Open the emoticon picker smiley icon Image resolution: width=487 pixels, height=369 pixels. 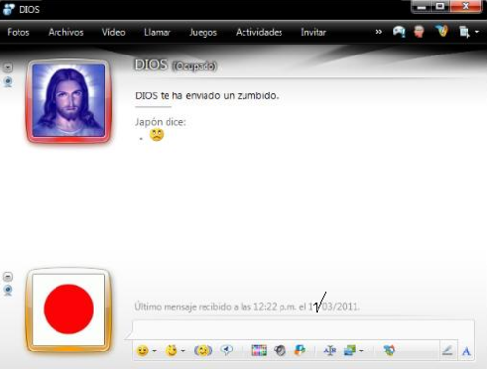[x=142, y=351]
